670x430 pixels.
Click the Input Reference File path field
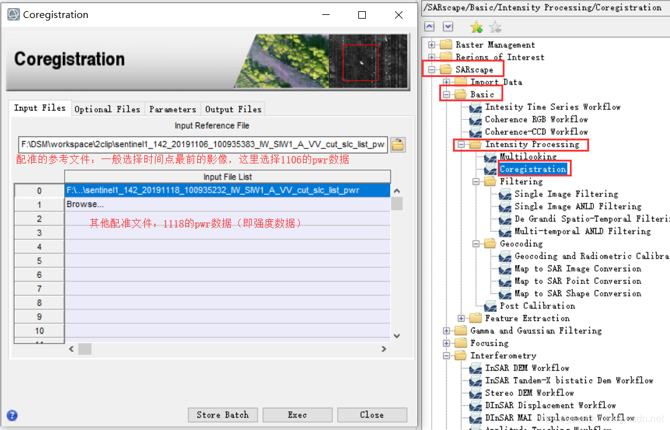(x=203, y=144)
